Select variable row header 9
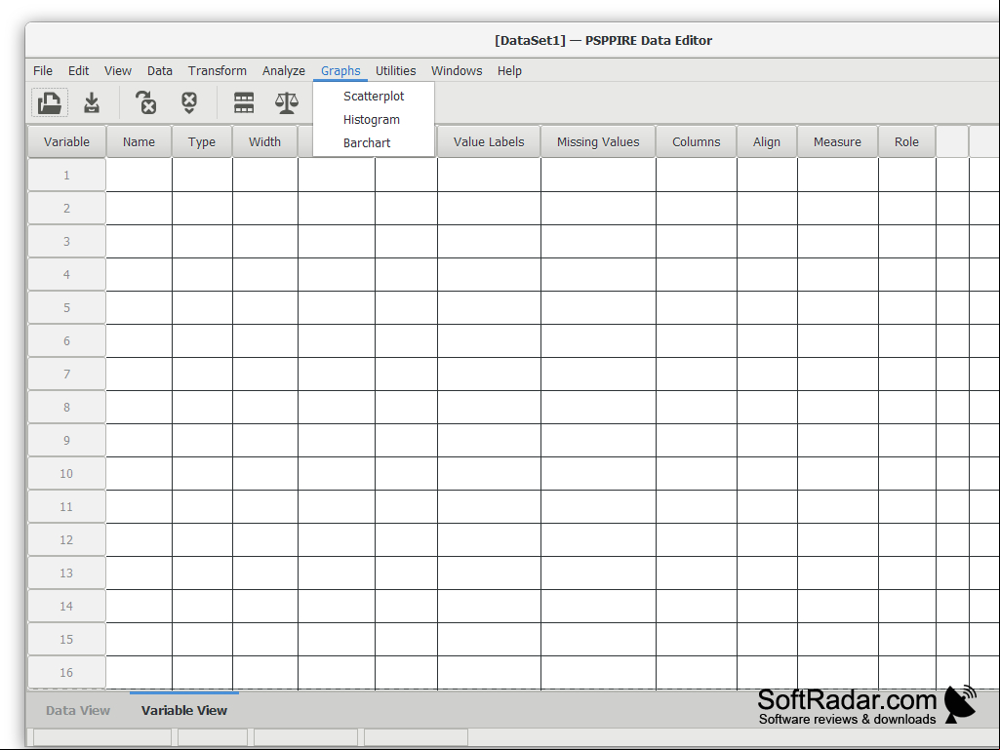The width and height of the screenshot is (1000, 750). [66, 441]
